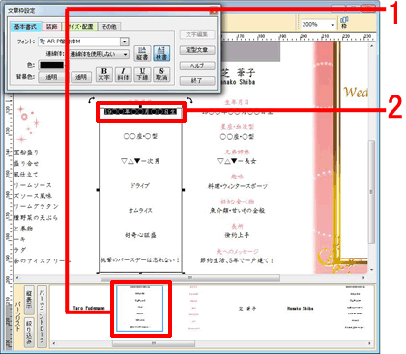This screenshot has height=354, width=406.
Task: Click the parts list horizontal scrollbar thumb
Action: click(x=154, y=343)
